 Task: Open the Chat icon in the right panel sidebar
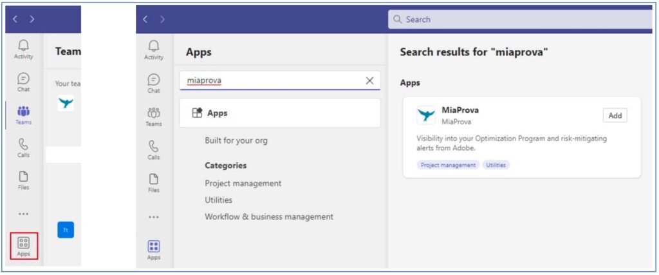[153, 83]
